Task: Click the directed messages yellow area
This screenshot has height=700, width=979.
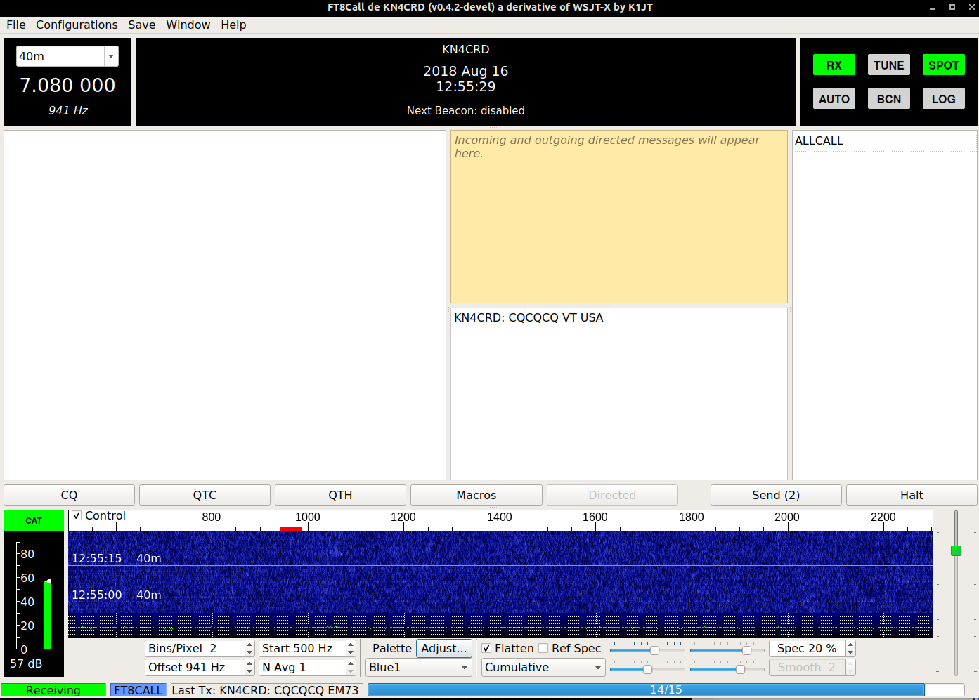Action: click(x=618, y=216)
